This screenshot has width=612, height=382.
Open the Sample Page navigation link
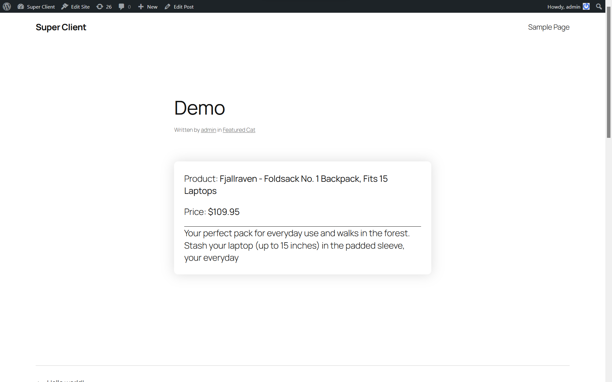coord(549,27)
